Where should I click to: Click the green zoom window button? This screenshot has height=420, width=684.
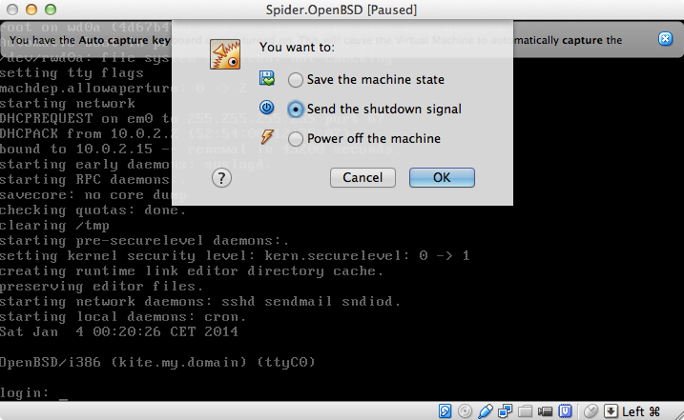click(51, 10)
